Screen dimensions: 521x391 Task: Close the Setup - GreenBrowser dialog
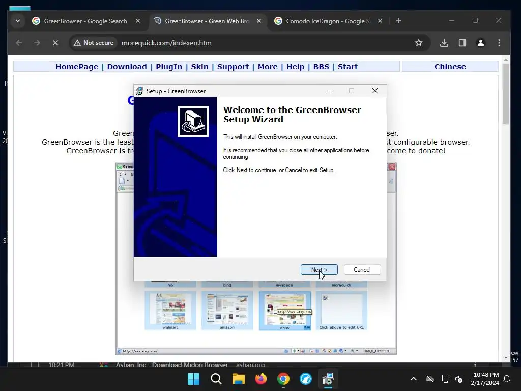point(375,91)
